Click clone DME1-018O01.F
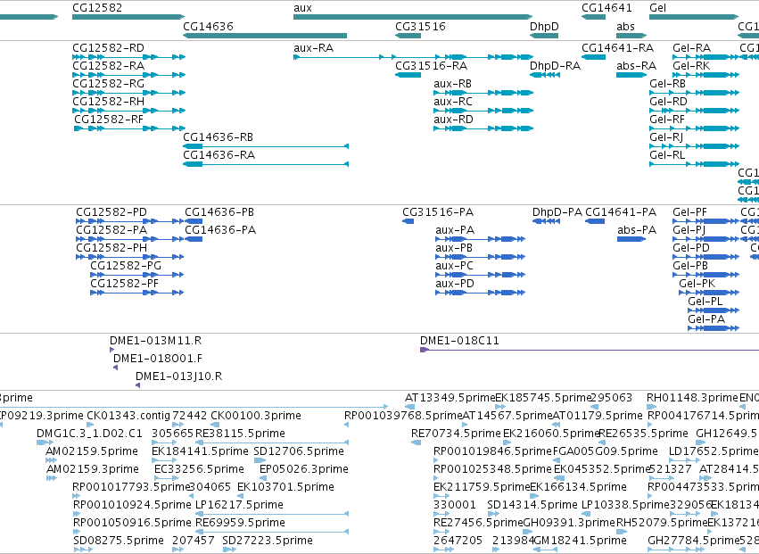 click(x=158, y=359)
